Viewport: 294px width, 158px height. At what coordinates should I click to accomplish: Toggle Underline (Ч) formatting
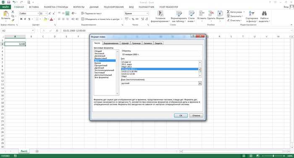point(29,19)
